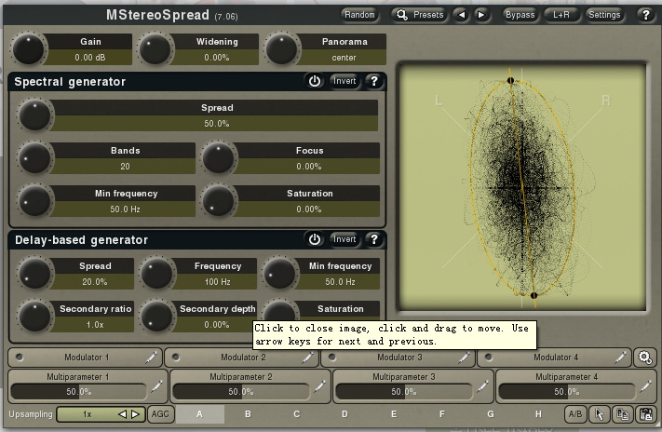662x432 pixels.
Task: Open Spectral generator help icon
Action: [373, 81]
